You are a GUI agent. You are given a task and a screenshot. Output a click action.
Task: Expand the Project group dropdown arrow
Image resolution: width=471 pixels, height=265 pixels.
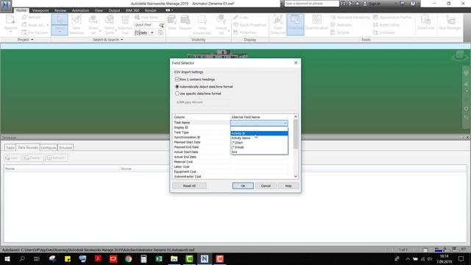(32, 40)
